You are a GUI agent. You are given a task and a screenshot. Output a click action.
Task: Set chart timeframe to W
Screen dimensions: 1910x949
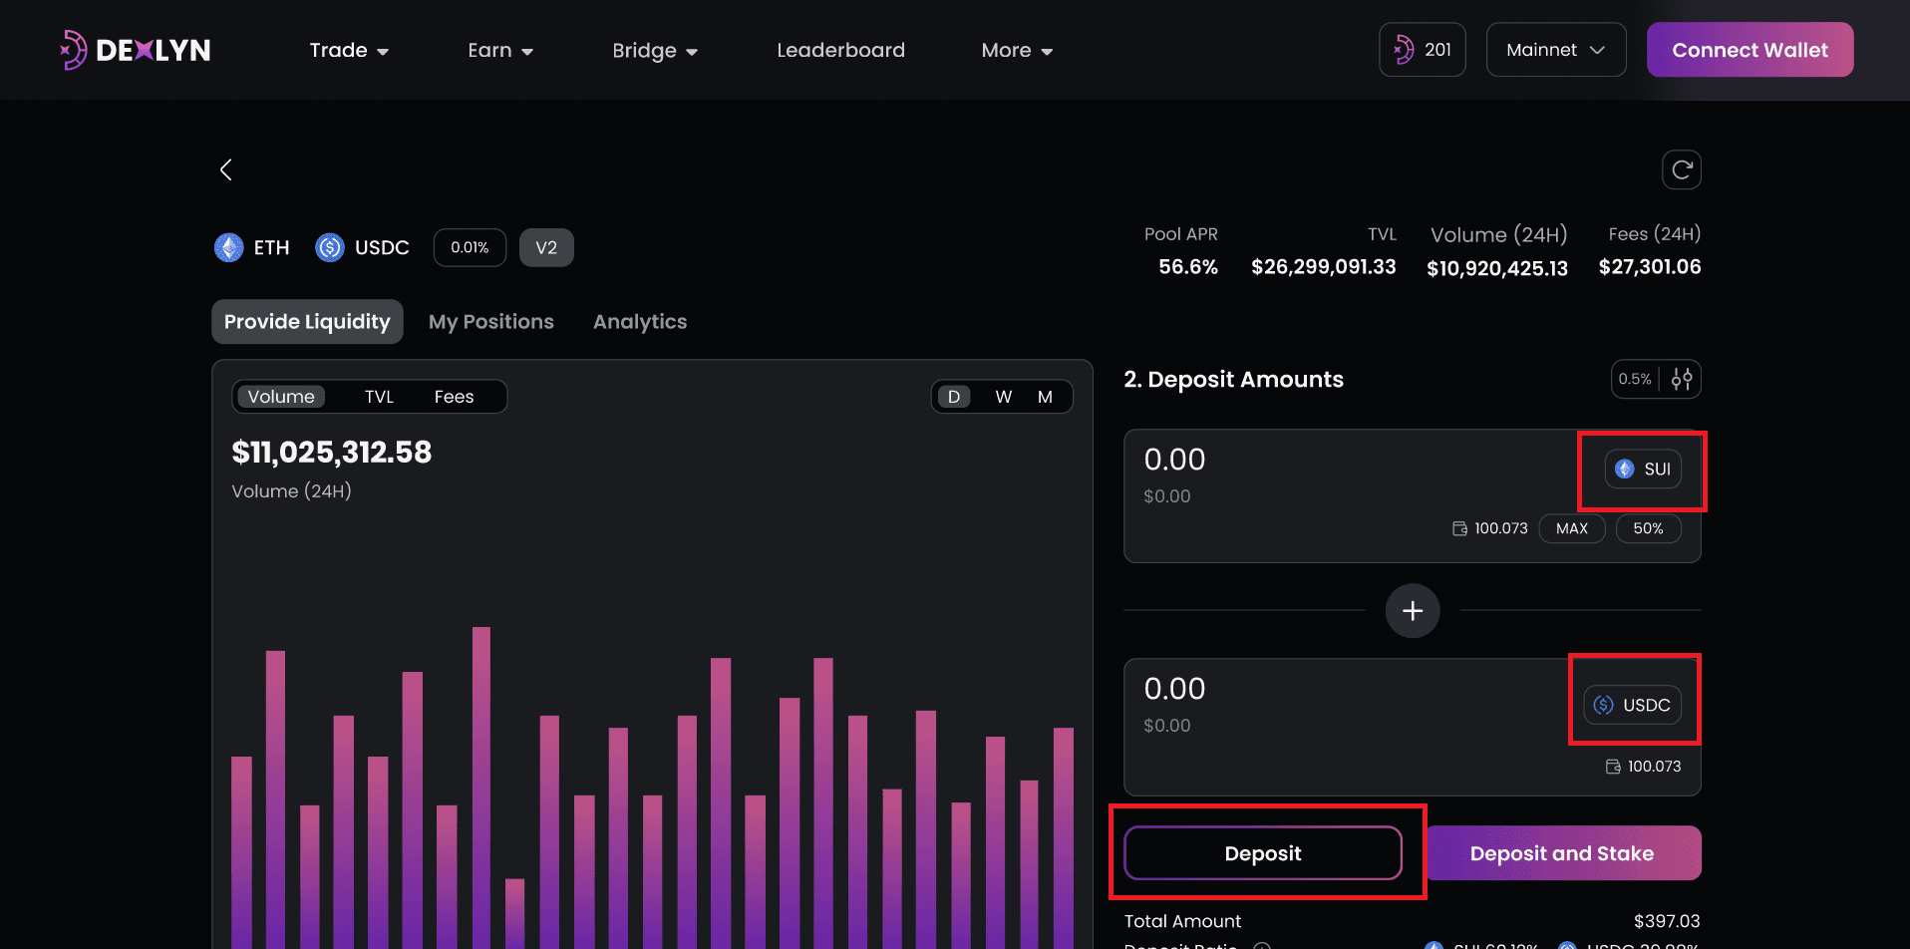click(1003, 397)
